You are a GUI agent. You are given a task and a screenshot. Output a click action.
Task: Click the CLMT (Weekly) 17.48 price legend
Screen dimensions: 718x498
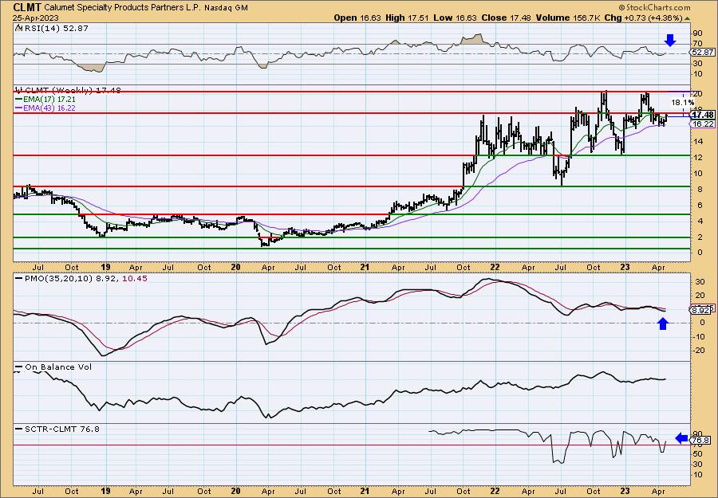coord(71,91)
